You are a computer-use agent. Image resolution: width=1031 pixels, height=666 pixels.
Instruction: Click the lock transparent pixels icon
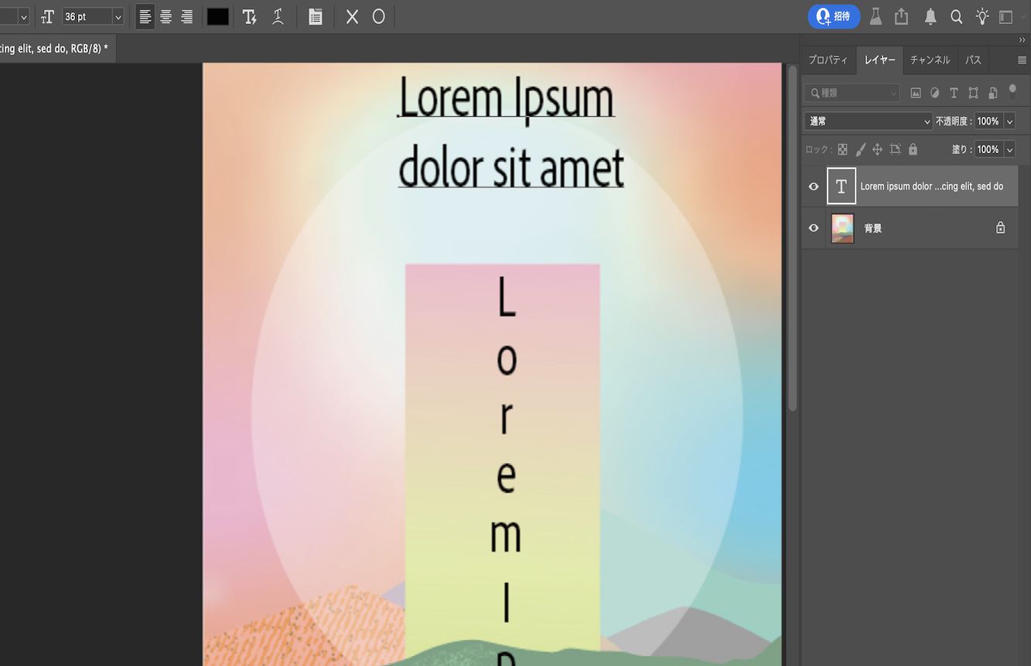(x=842, y=149)
